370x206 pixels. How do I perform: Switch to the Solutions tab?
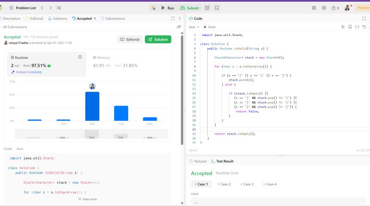(57, 18)
